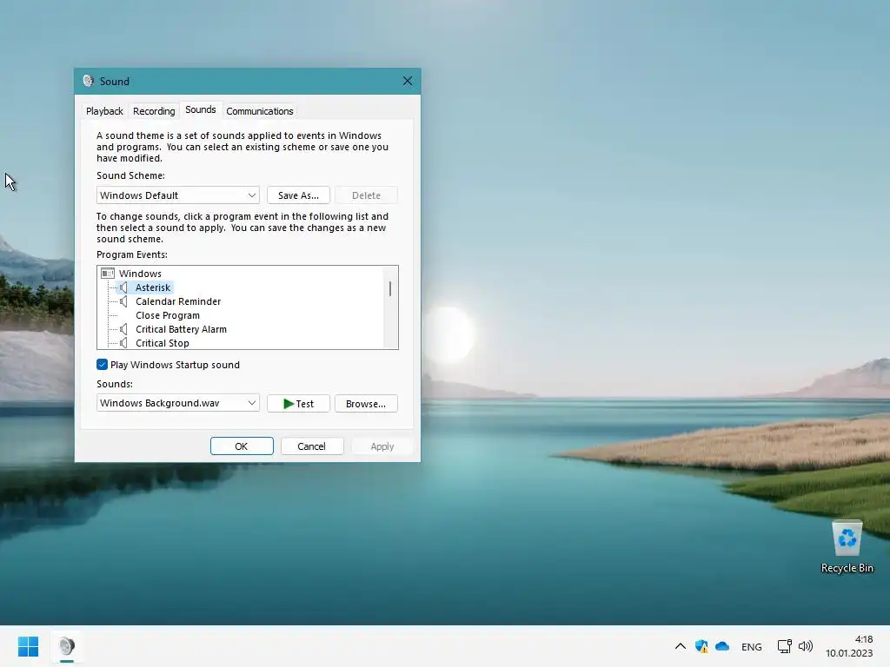Select the Sounds tab
Screen dimensions: 890x667
(x=201, y=109)
